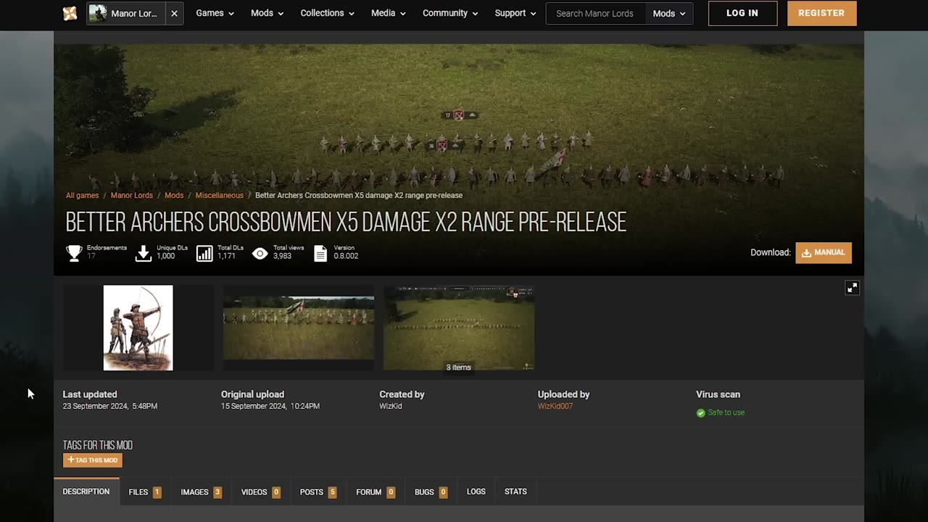928x522 pixels.
Task: Open uploader WizKid007 profile
Action: 555,406
